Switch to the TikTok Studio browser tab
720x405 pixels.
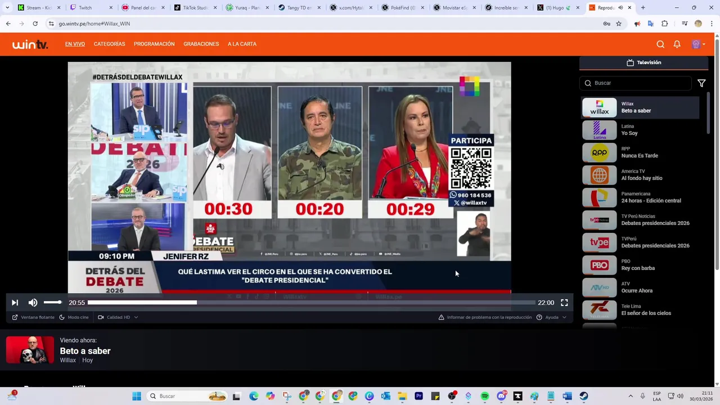pyautogui.click(x=194, y=8)
